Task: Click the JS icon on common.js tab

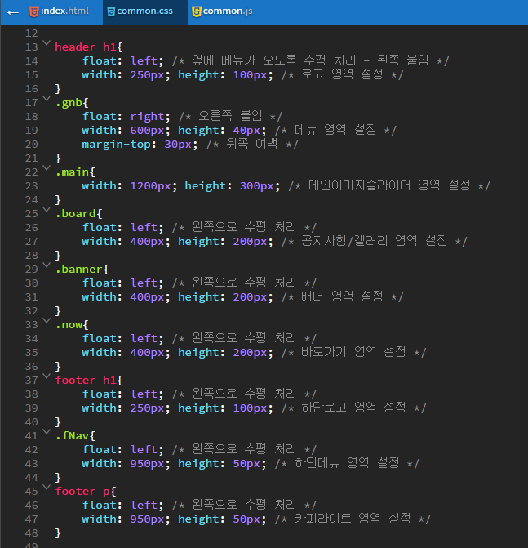Action: click(x=197, y=11)
